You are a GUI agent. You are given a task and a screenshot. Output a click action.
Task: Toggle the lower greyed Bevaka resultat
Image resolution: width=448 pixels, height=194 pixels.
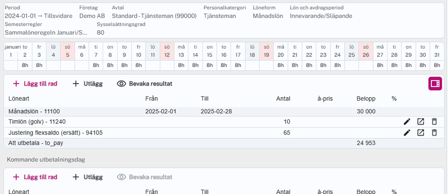[x=145, y=177]
